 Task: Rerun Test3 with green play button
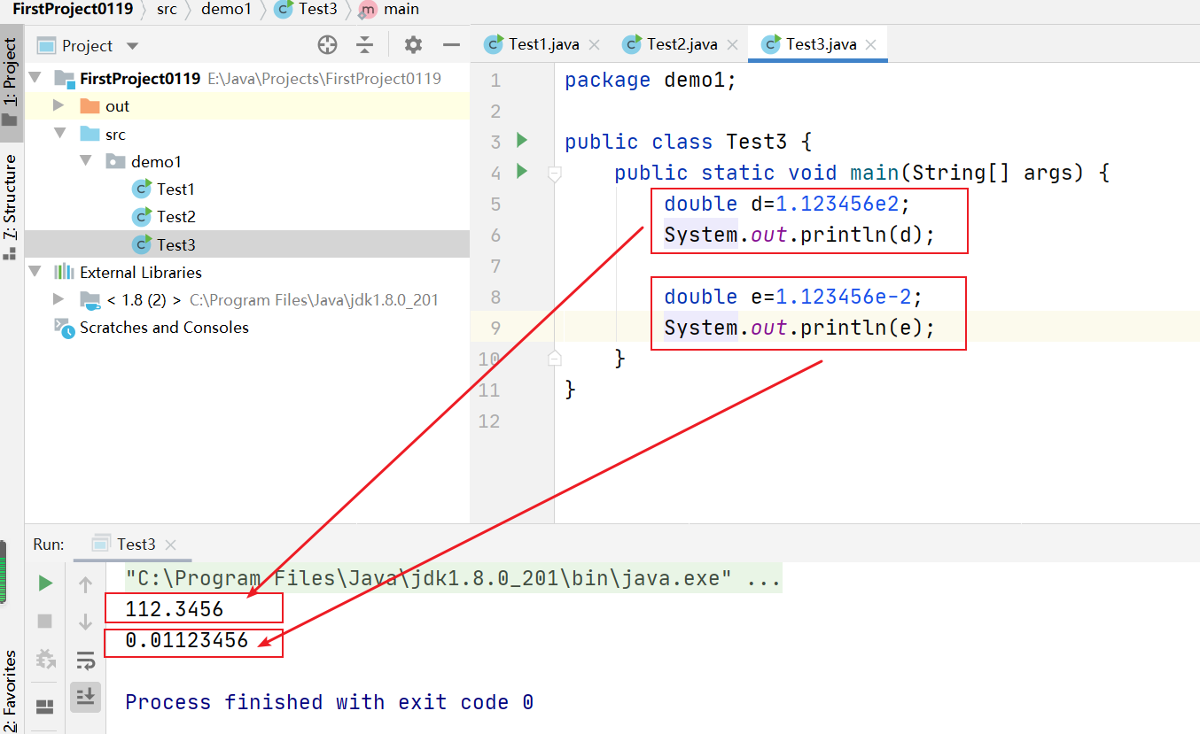tap(45, 583)
